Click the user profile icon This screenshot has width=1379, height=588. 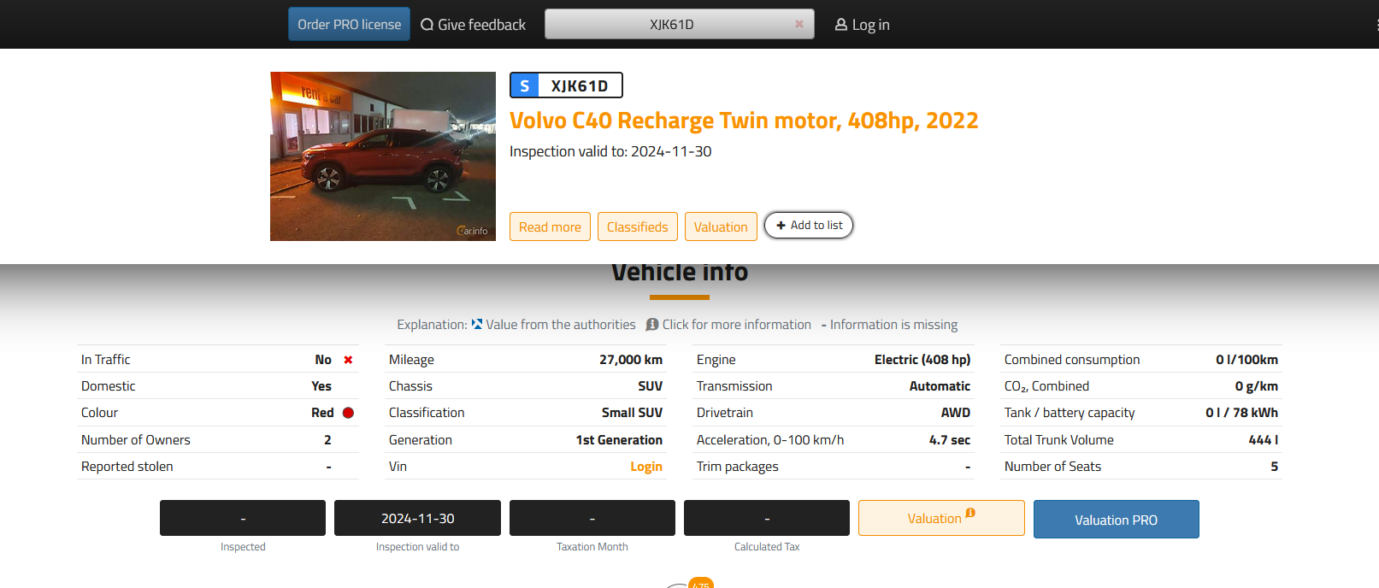coord(841,25)
